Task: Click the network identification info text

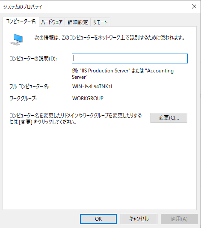Action: [109, 38]
